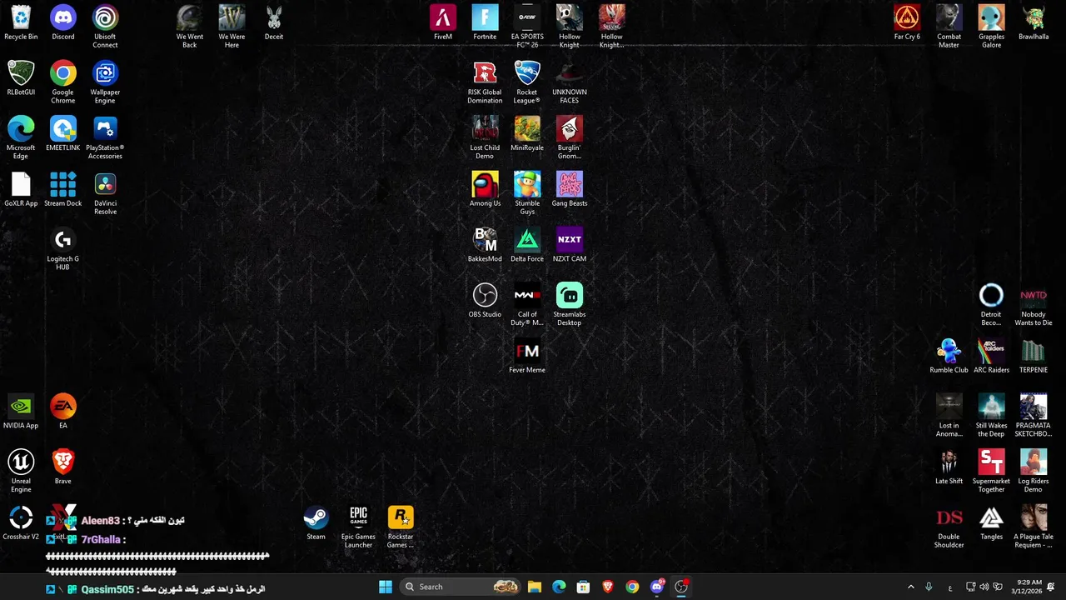Select the Brave browser desktop icon
The image size is (1066, 600).
(63, 468)
